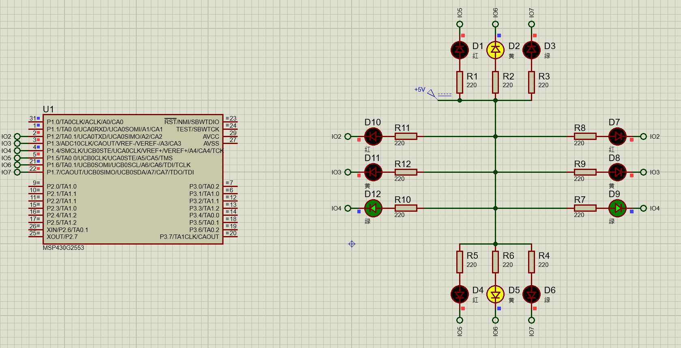Select resistor R6 body
The width and height of the screenshot is (681, 348).
[x=495, y=262]
